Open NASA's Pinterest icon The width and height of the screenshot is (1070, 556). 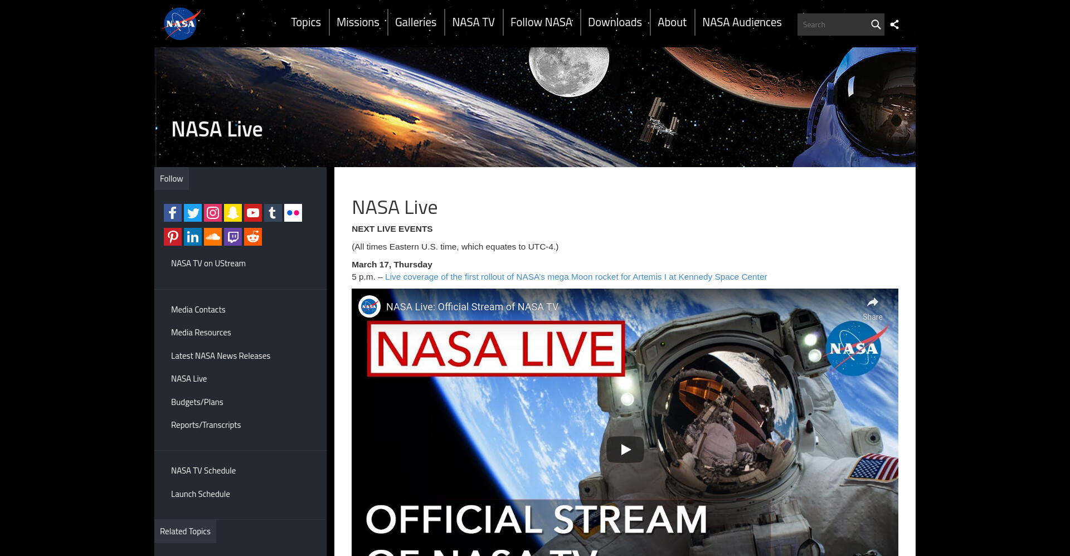(173, 237)
